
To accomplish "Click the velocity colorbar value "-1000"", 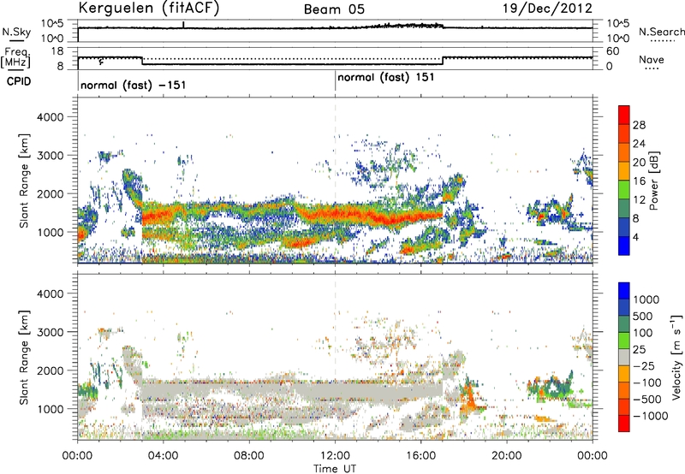I will click(650, 416).
